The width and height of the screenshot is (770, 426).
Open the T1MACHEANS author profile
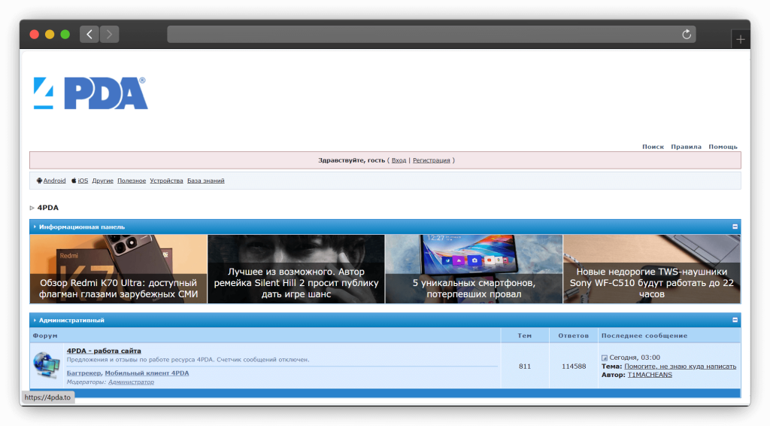point(650,374)
